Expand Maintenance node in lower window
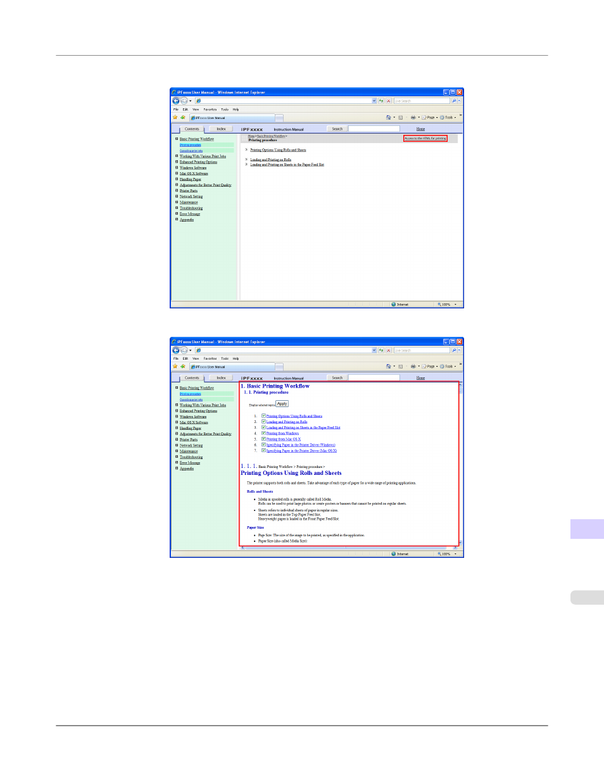 point(177,451)
